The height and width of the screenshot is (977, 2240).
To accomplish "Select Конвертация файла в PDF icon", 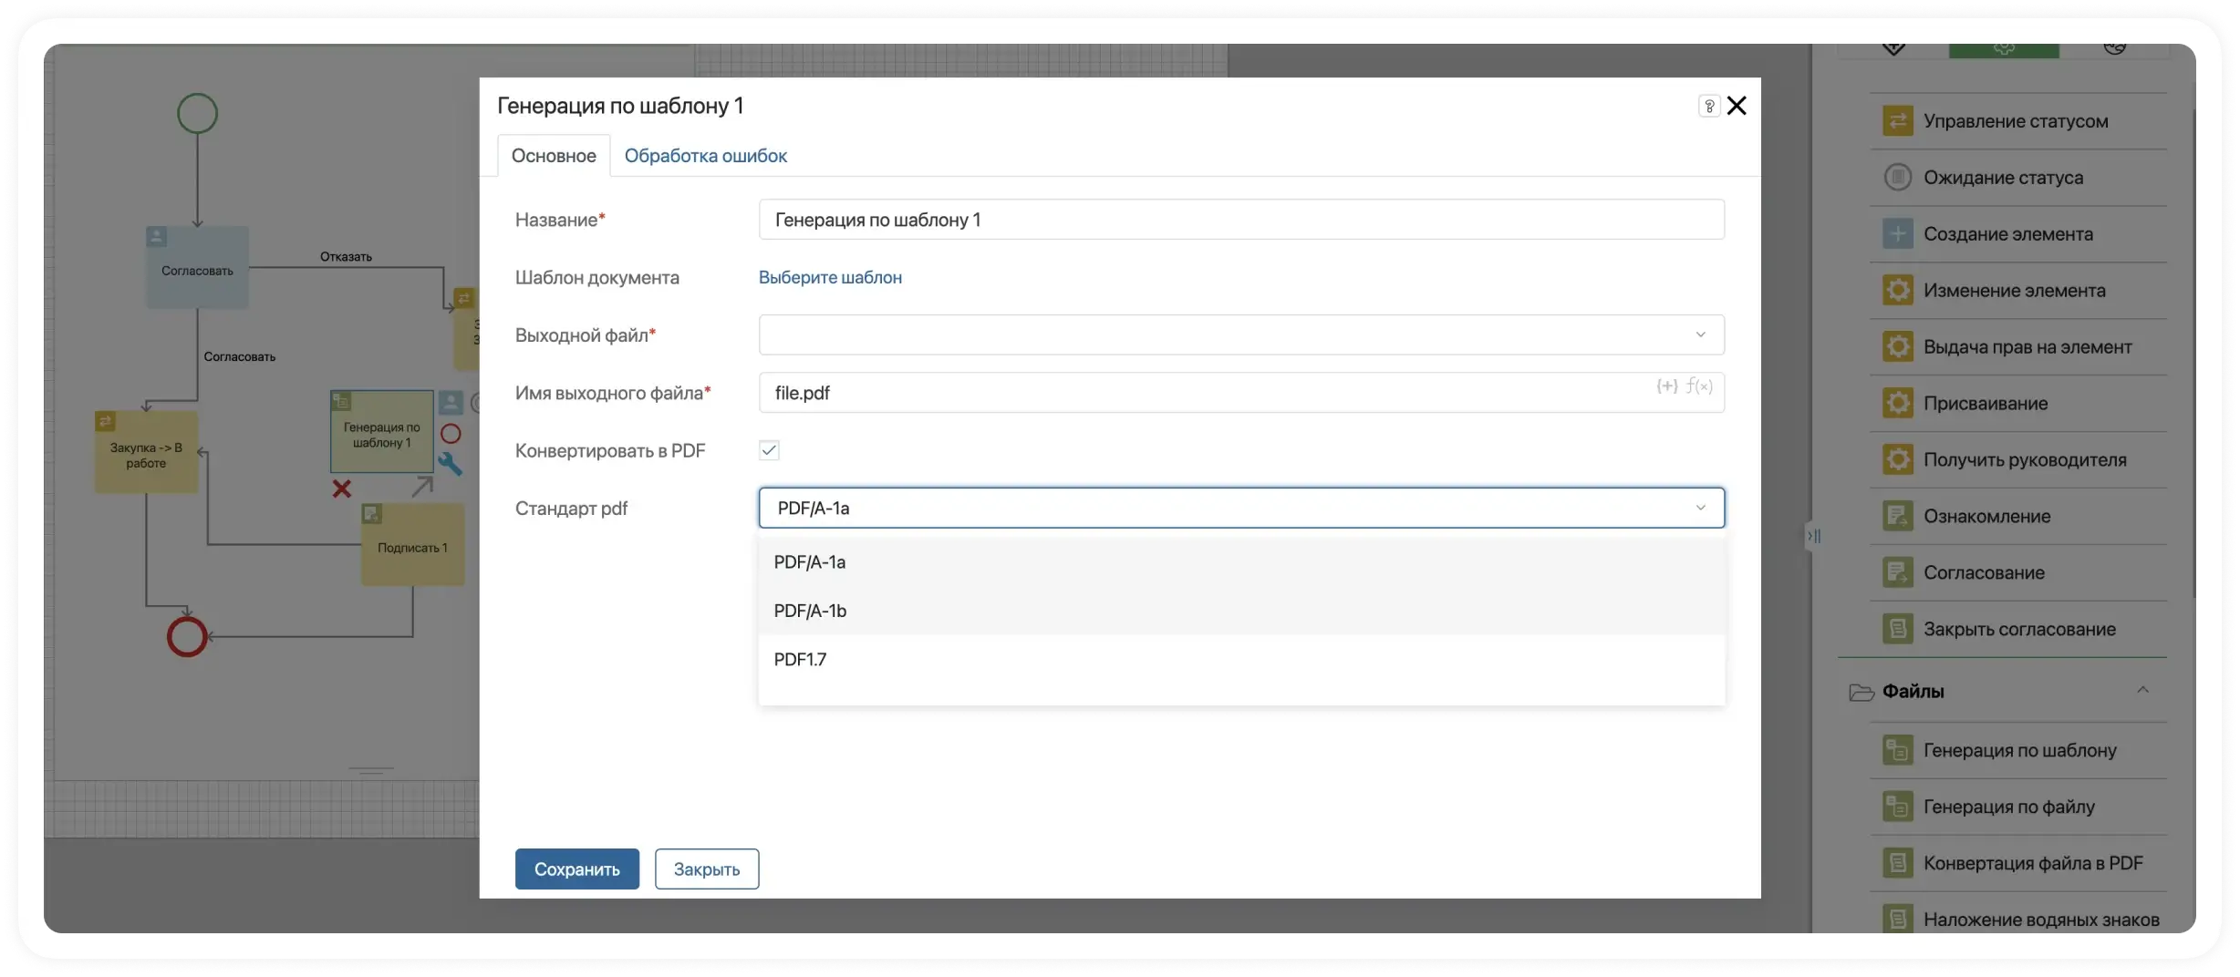I will pos(1897,863).
